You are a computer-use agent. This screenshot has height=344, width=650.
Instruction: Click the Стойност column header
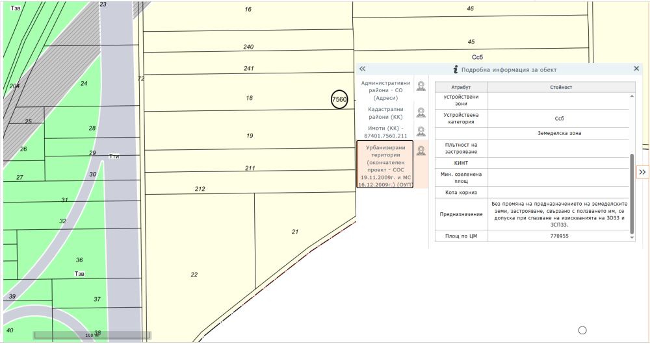(x=561, y=88)
